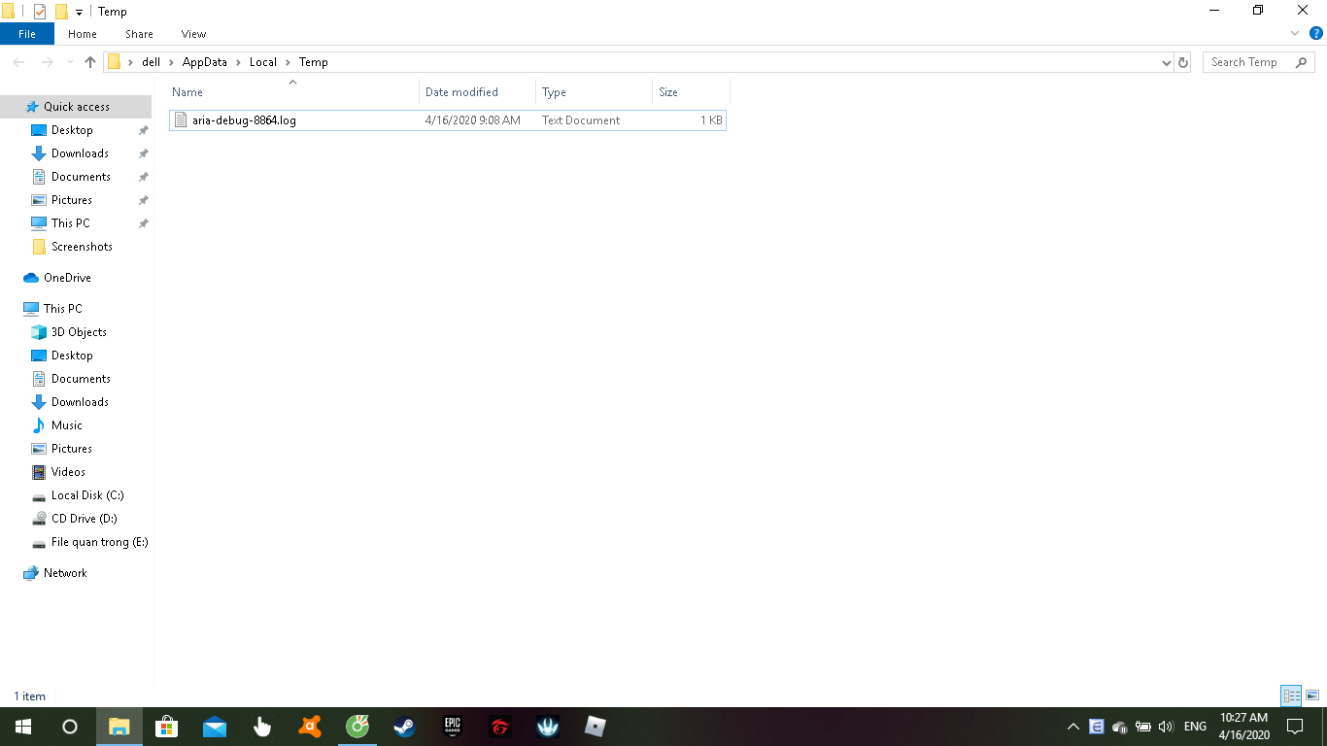The image size is (1327, 746).
Task: Expand the ribbon with chevron arrow
Action: click(1295, 33)
